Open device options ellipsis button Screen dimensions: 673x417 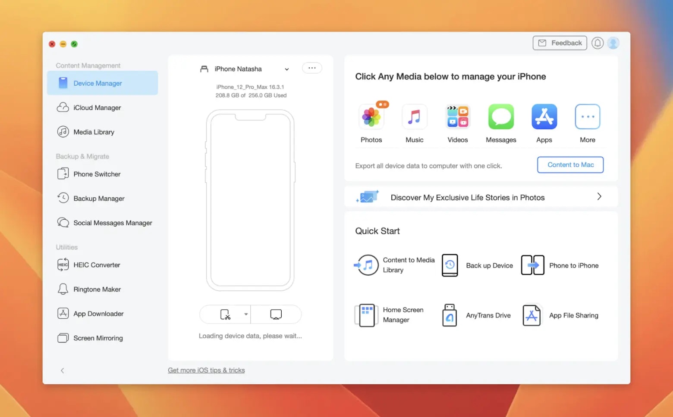point(312,68)
